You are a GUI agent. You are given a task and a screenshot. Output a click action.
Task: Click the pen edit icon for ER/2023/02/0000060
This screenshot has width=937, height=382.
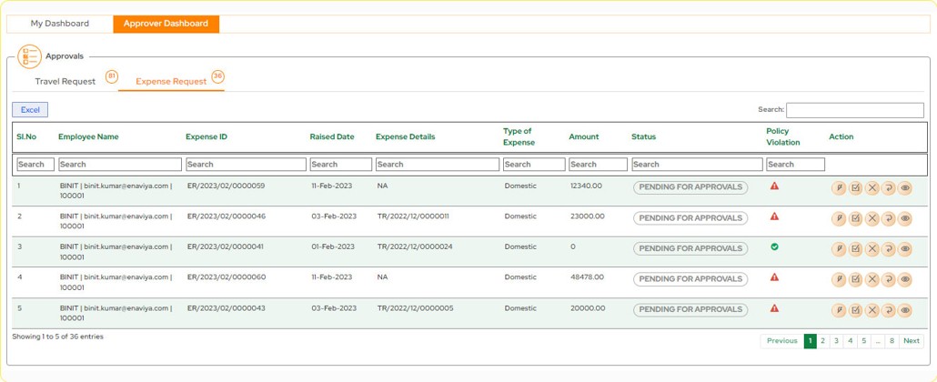[839, 279]
